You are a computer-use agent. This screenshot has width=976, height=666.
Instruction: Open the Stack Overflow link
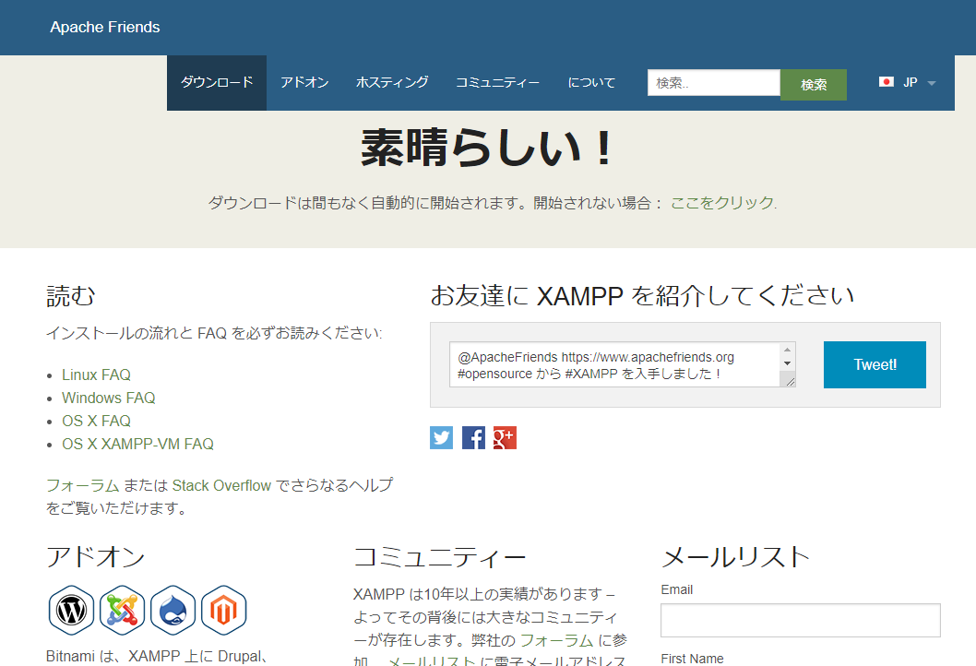221,485
